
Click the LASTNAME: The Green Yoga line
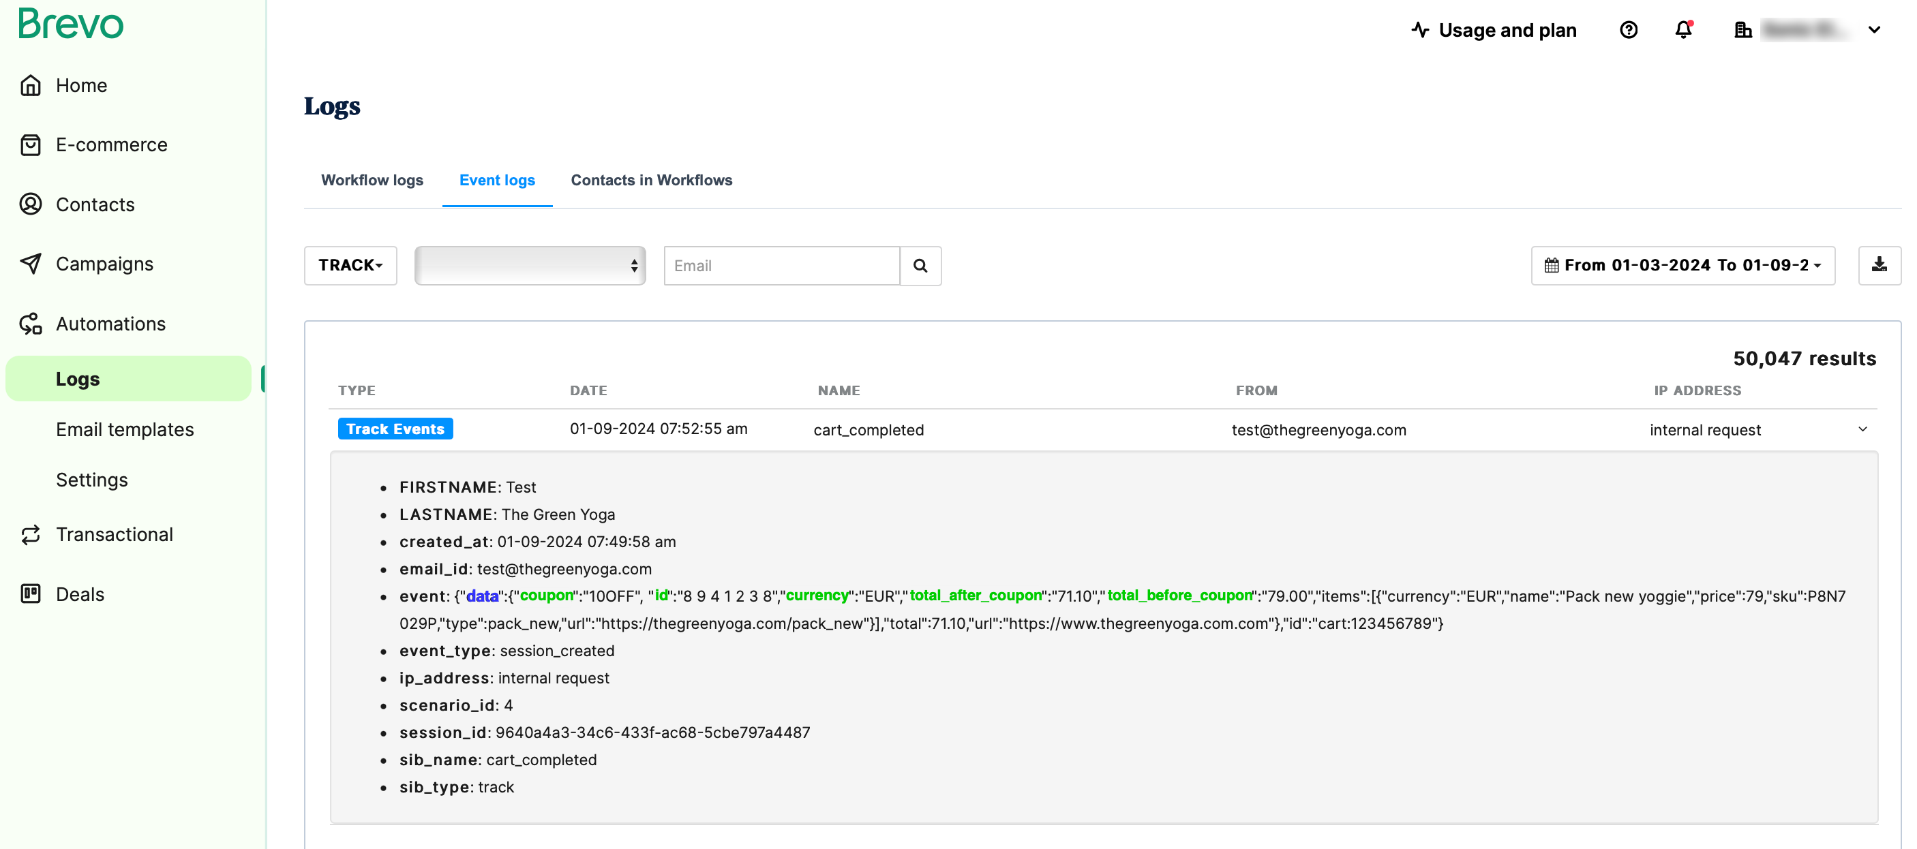coord(507,515)
